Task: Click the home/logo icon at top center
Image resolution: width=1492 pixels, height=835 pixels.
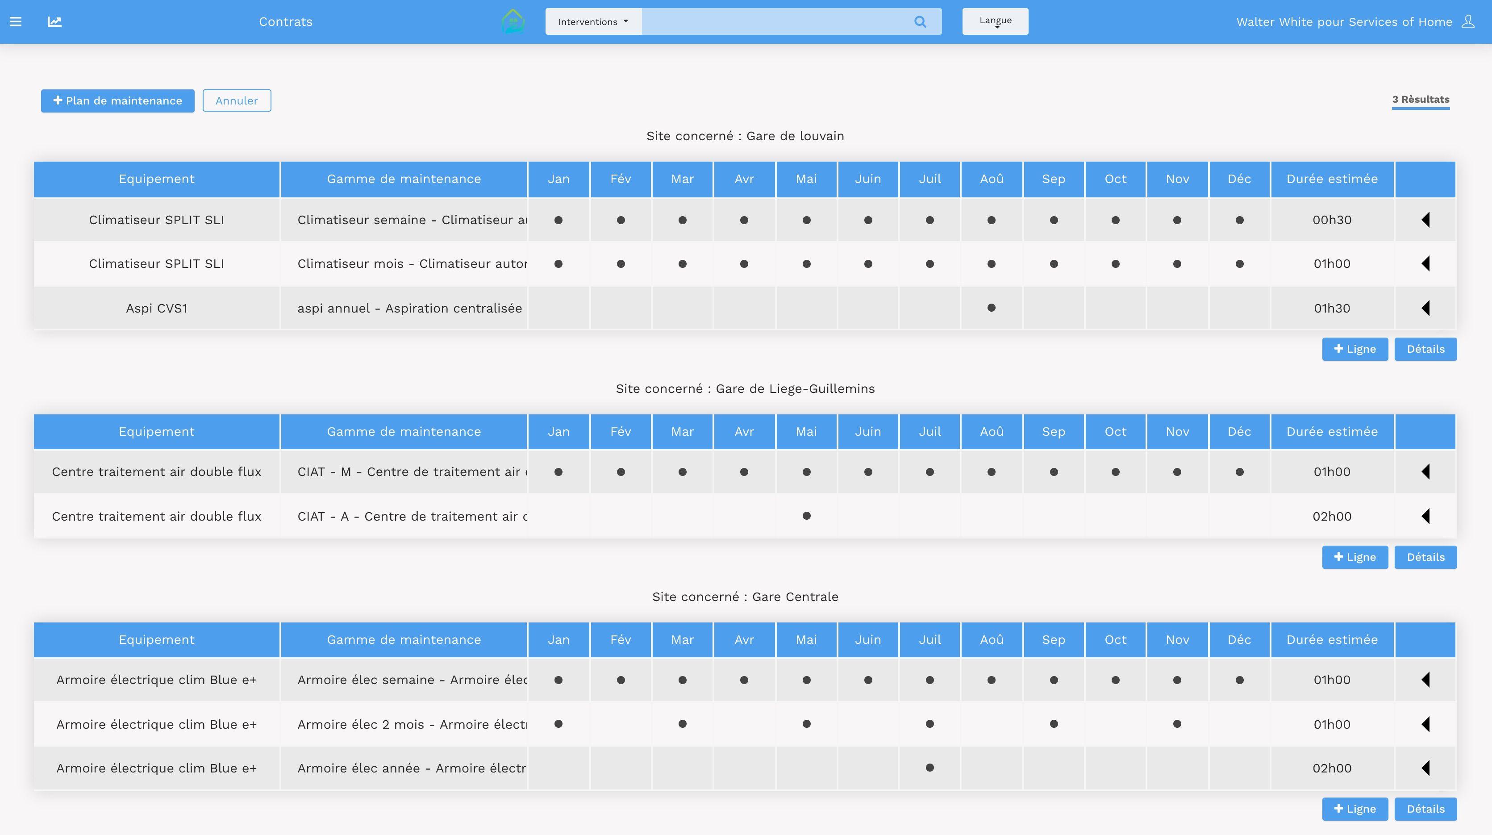Action: tap(511, 21)
